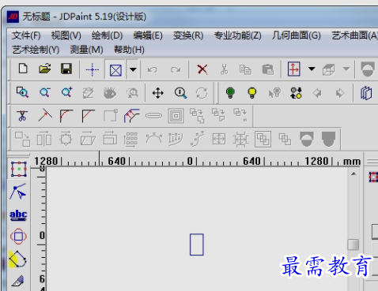This screenshot has width=378, height=291.
Task: Select the red fillet corner tool
Action: (66, 116)
